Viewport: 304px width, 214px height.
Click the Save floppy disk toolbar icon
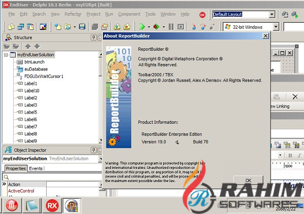(x=82, y=26)
